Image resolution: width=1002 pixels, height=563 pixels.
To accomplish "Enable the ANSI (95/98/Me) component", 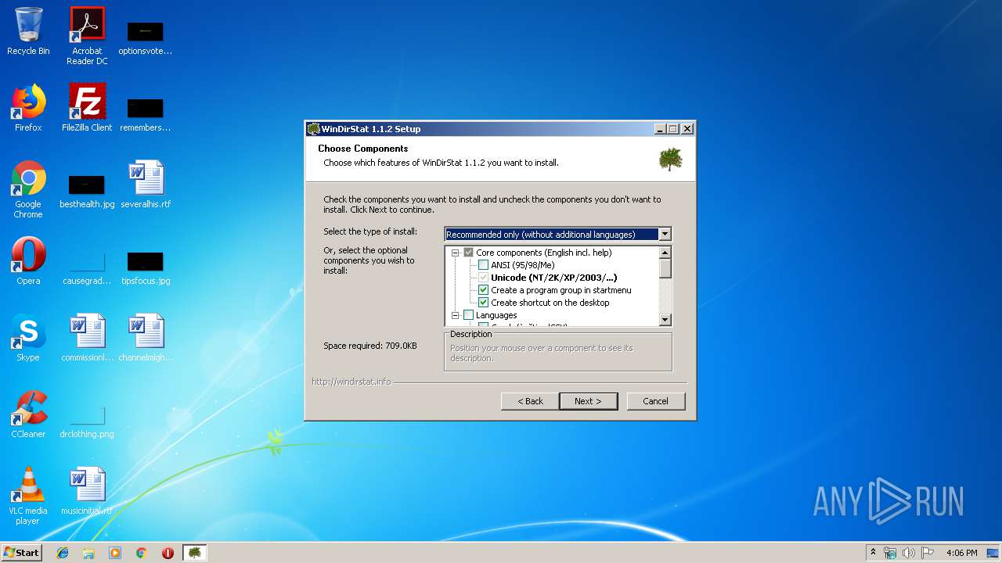I will click(483, 265).
